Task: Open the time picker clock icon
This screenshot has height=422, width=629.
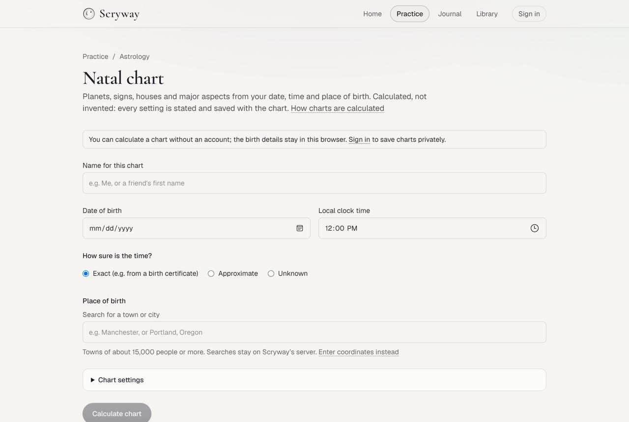Action: [535, 228]
